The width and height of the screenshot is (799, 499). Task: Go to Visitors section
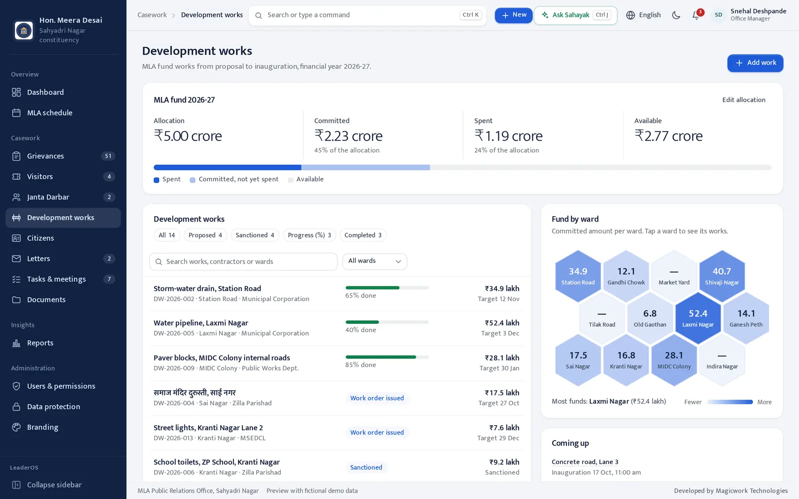[x=63, y=177]
